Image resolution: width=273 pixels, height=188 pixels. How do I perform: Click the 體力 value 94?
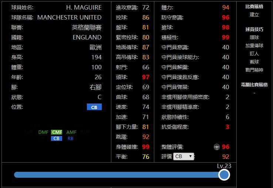(226, 7)
